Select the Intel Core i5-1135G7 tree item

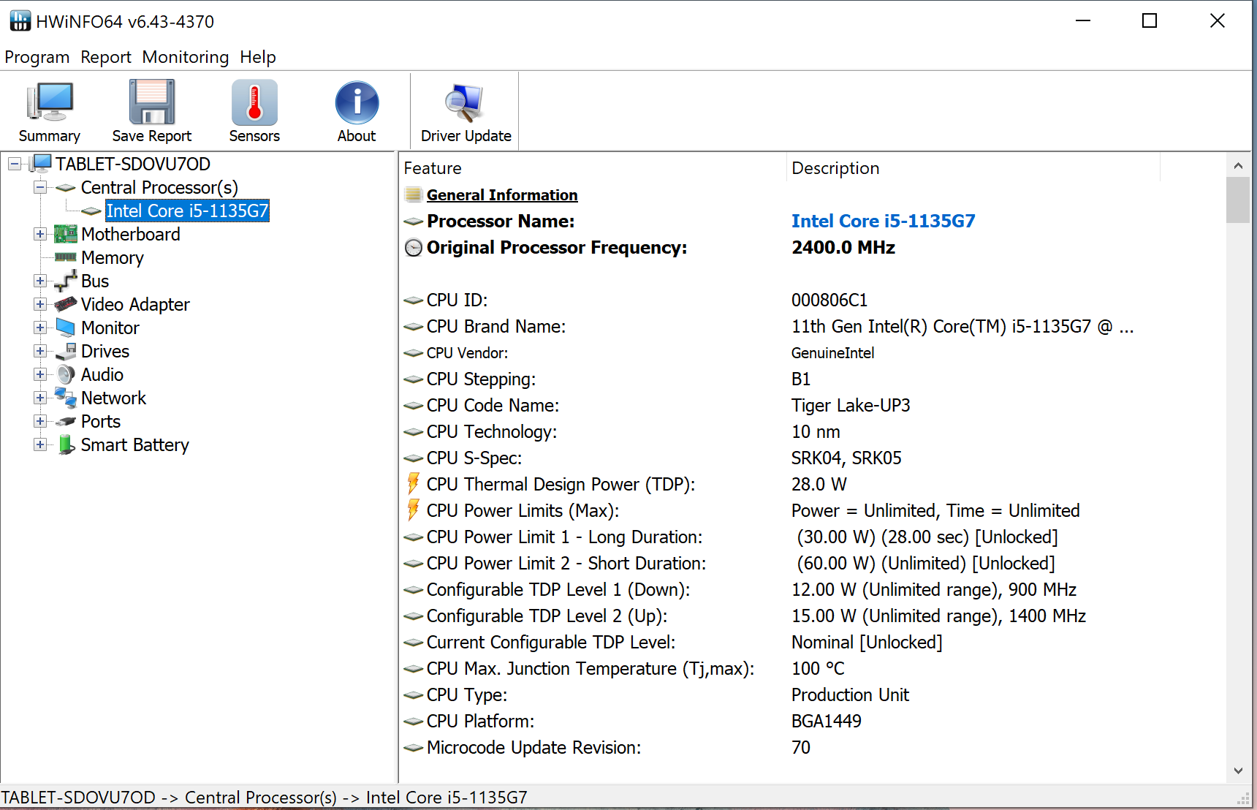tap(187, 211)
